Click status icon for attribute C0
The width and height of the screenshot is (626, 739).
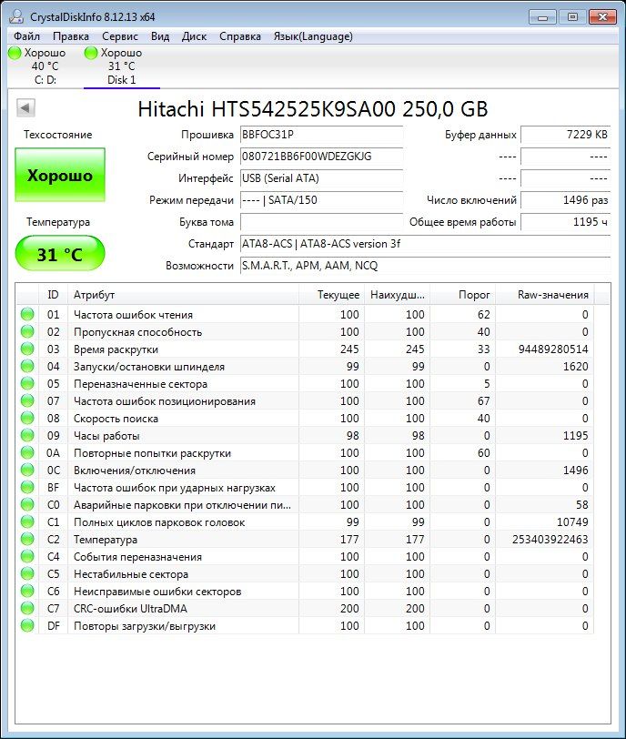pyautogui.click(x=27, y=504)
